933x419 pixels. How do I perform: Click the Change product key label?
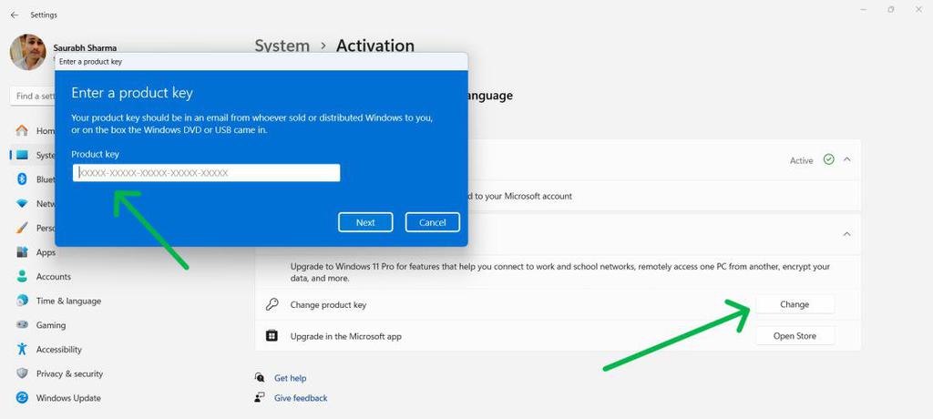click(328, 305)
